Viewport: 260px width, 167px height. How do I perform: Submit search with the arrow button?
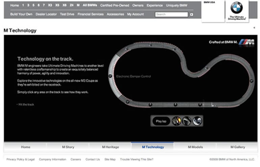(x=191, y=15)
